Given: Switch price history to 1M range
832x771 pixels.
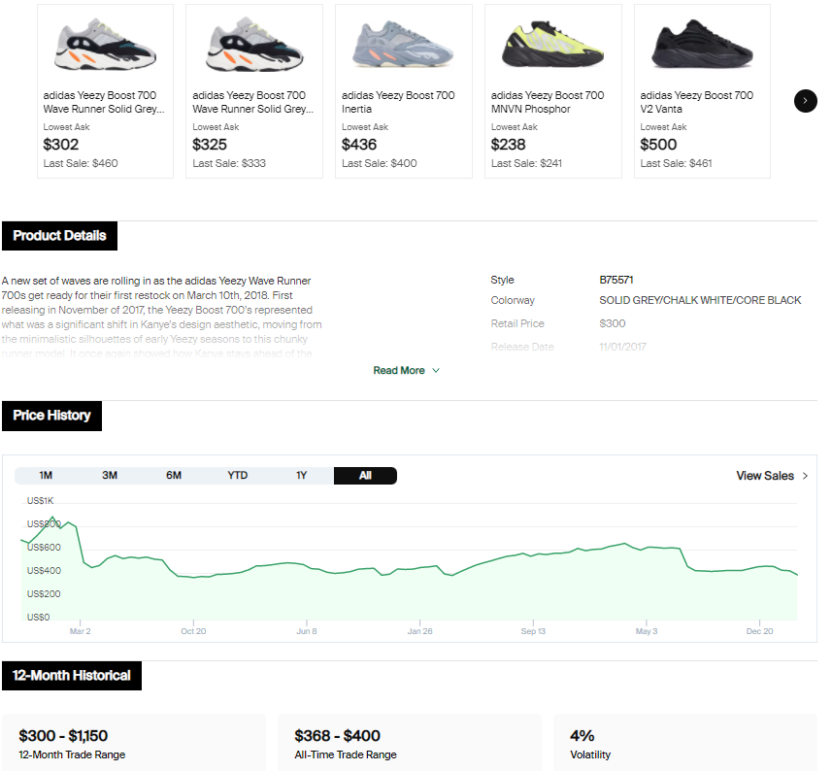Looking at the screenshot, I should (x=46, y=476).
